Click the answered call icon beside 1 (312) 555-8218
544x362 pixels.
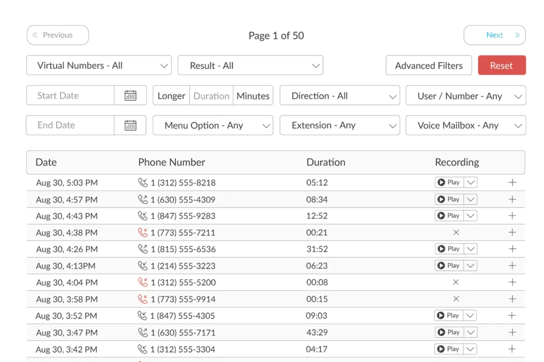point(143,182)
